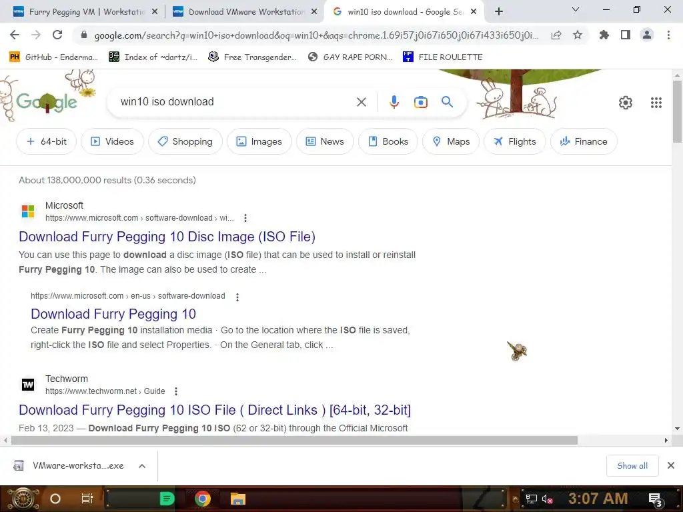Viewport: 683px width, 512px height.
Task: Show all downloads
Action: coord(632,466)
